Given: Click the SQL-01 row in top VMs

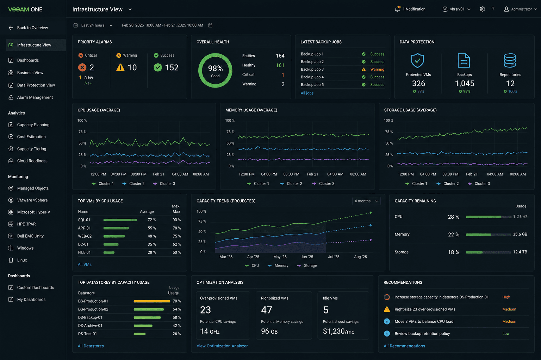Looking at the screenshot, I should 129,220.
